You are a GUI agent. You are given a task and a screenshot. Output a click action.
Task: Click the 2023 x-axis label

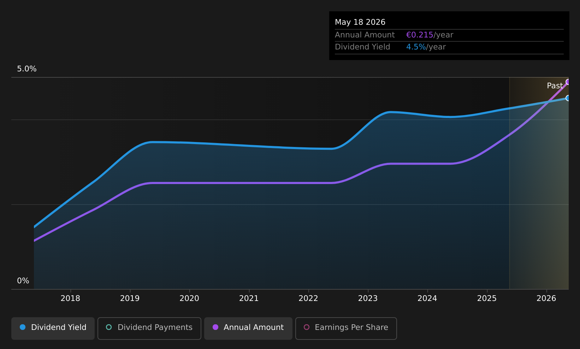(368, 298)
